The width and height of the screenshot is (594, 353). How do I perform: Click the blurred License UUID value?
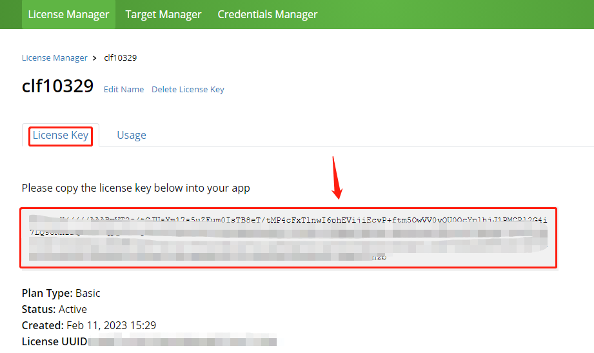(x=181, y=341)
